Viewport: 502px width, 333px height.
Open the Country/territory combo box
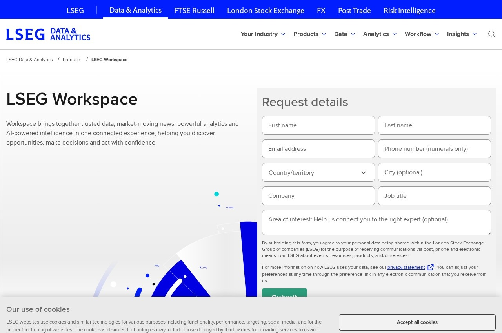pos(318,172)
